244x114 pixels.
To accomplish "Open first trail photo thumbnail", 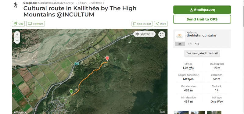I will pyautogui.click(x=181, y=112).
